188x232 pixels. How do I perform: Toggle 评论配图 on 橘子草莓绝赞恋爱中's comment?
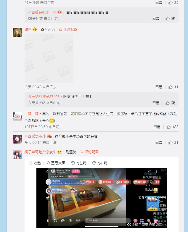pos(89,152)
